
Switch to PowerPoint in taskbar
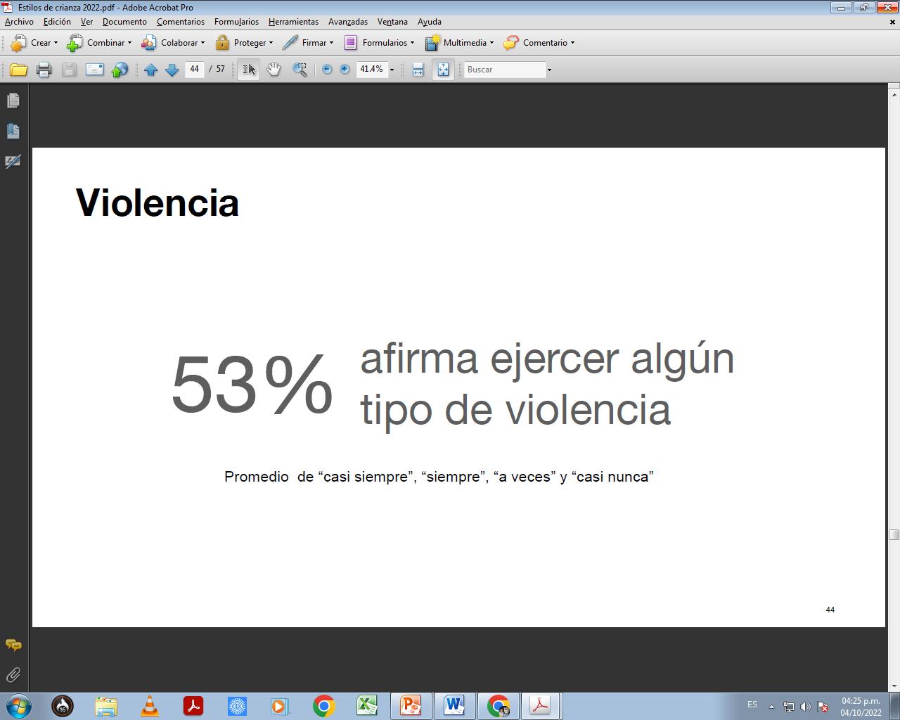tap(410, 705)
